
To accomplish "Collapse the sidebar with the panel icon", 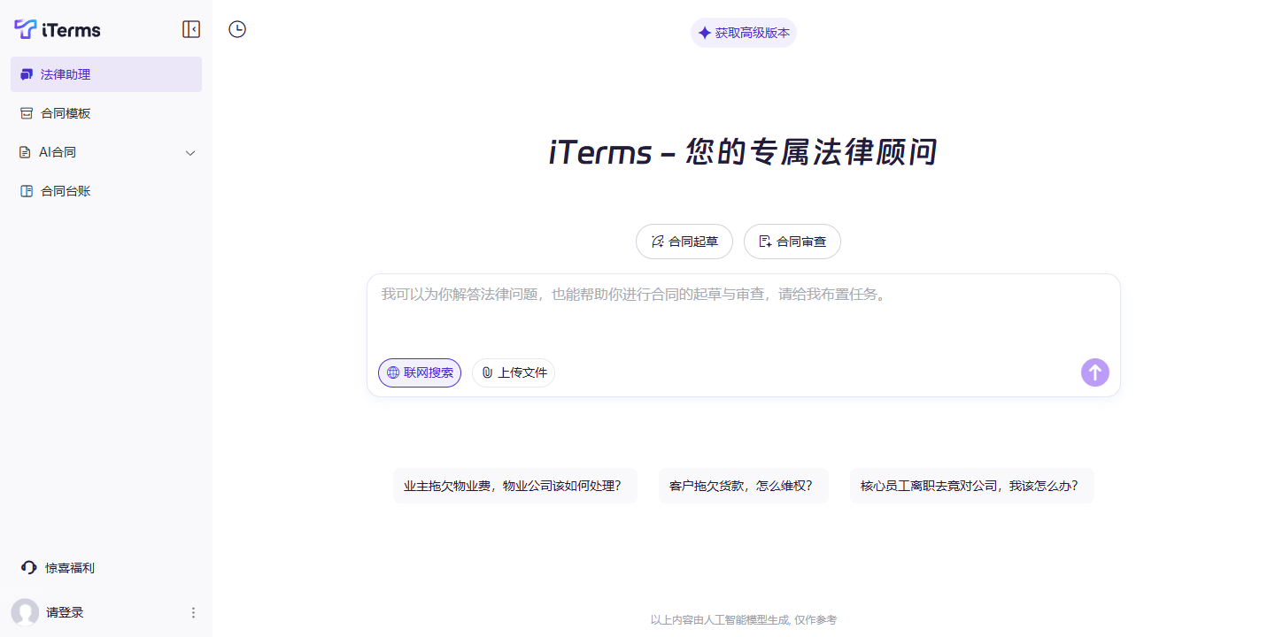I will [191, 29].
